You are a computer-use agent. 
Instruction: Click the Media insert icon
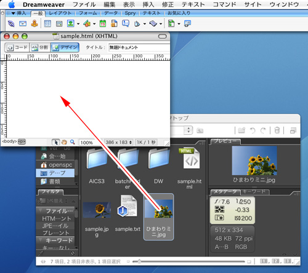point(87,23)
